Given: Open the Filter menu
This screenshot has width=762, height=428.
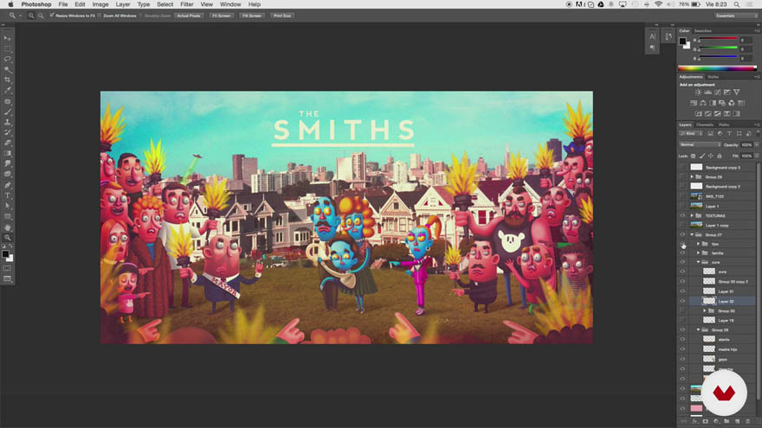Looking at the screenshot, I should pos(187,4).
